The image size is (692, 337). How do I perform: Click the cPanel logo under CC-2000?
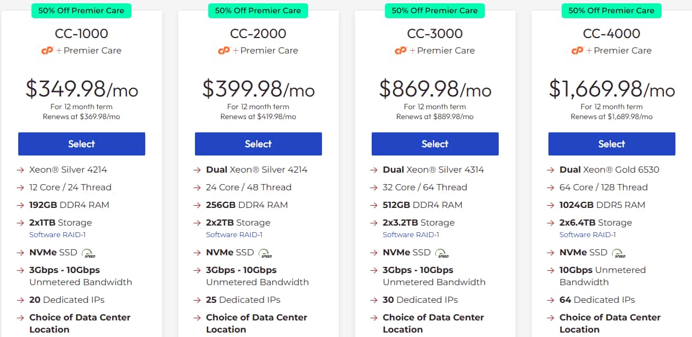(224, 51)
